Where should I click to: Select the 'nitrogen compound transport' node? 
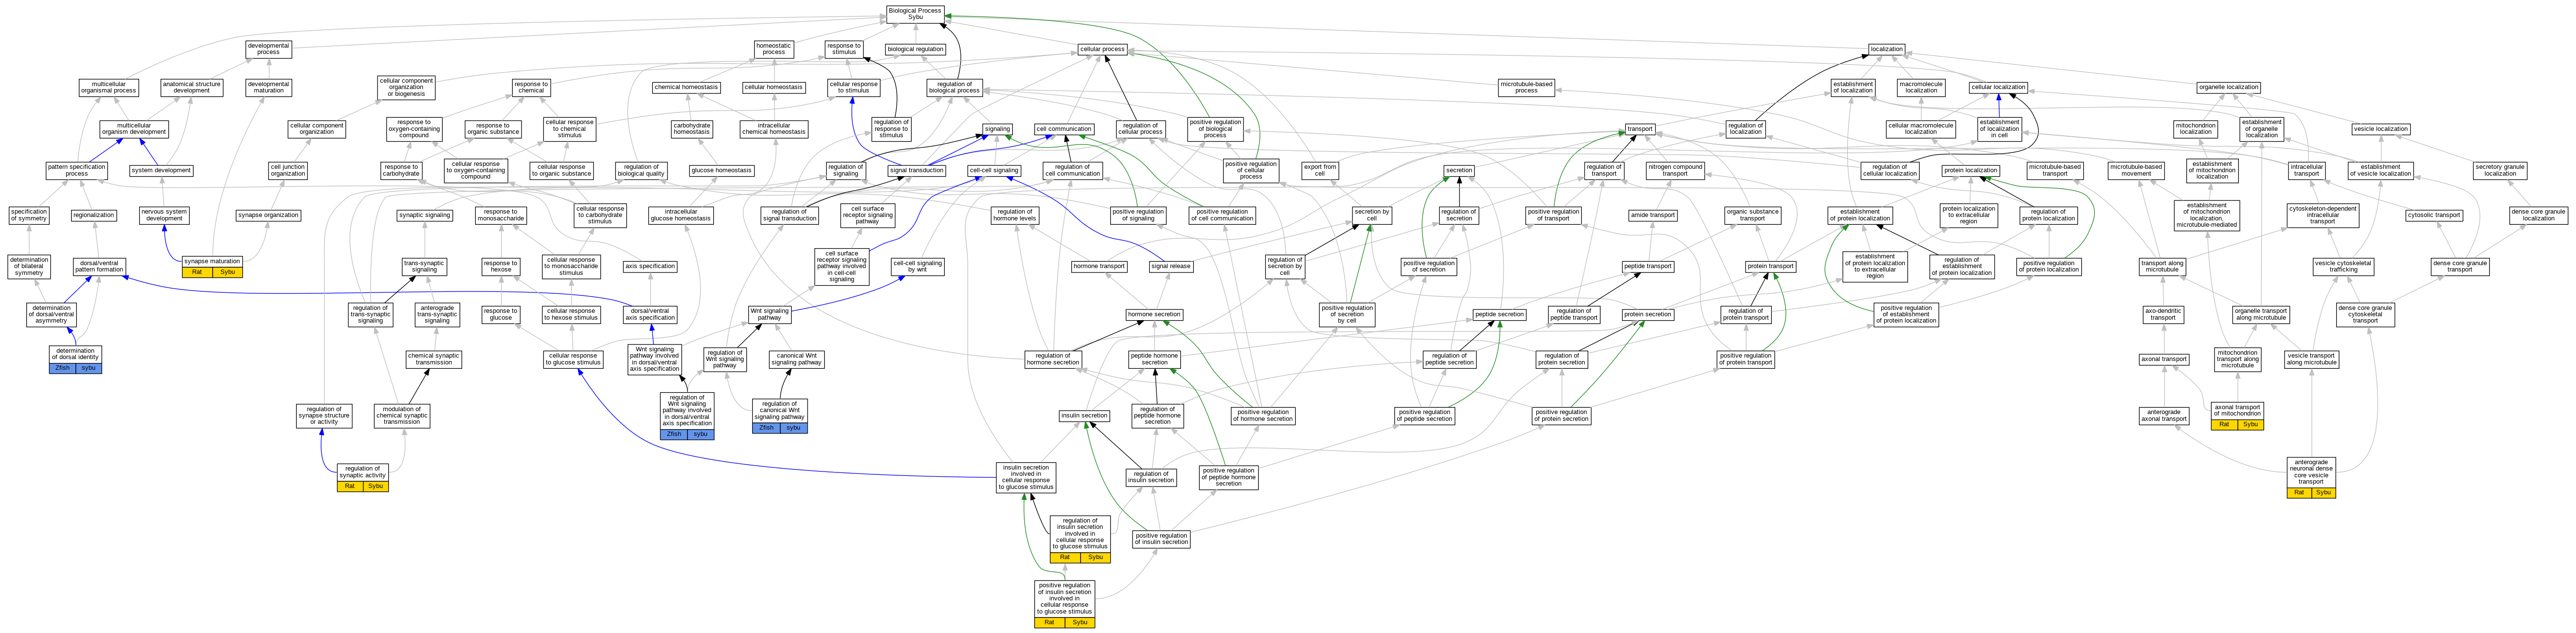(x=1675, y=171)
